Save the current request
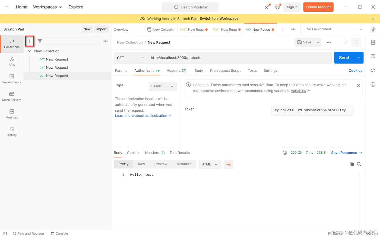380x237 pixels. (x=305, y=42)
